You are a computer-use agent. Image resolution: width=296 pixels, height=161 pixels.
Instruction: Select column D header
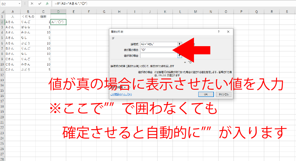pos(58,12)
